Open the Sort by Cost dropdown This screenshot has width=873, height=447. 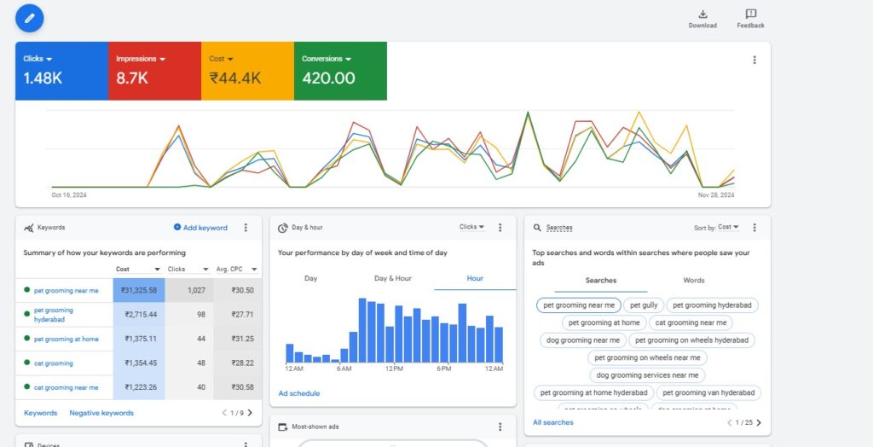click(x=716, y=228)
